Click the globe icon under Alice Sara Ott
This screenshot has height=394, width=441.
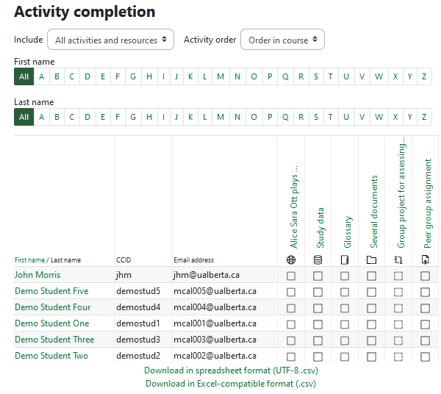[x=291, y=259]
